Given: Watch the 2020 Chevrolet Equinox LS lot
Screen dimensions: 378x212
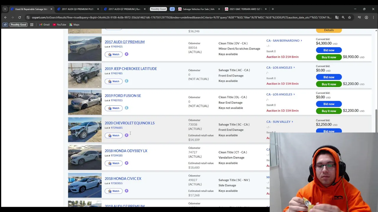Looking at the screenshot, I should click(x=114, y=135).
